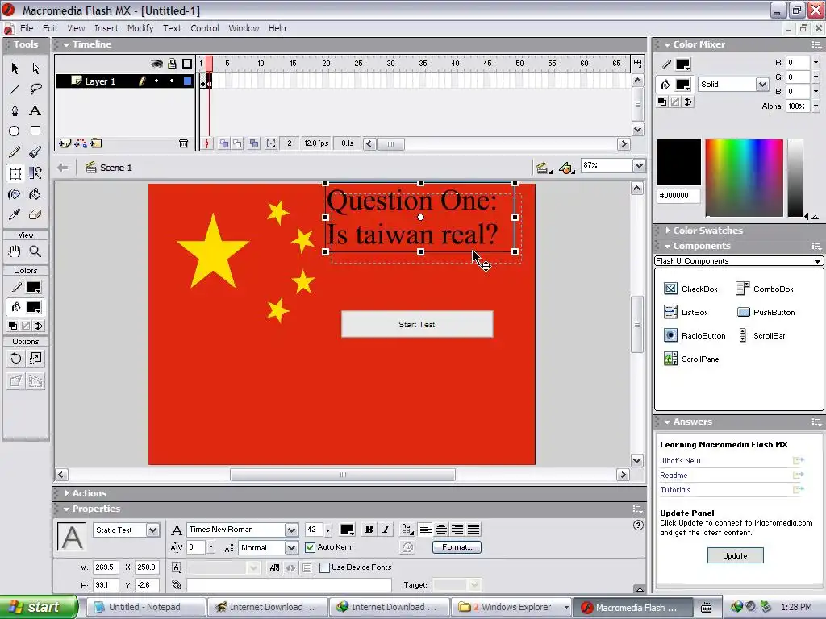
Task: Click the Edit Scene clapboard icon
Action: (x=543, y=168)
